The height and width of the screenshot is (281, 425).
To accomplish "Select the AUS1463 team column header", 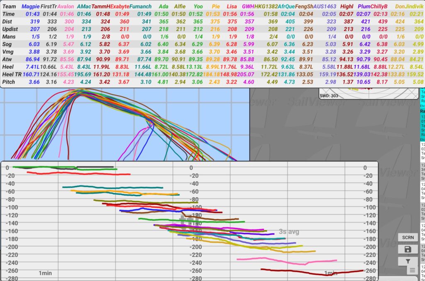I will pos(325,7).
